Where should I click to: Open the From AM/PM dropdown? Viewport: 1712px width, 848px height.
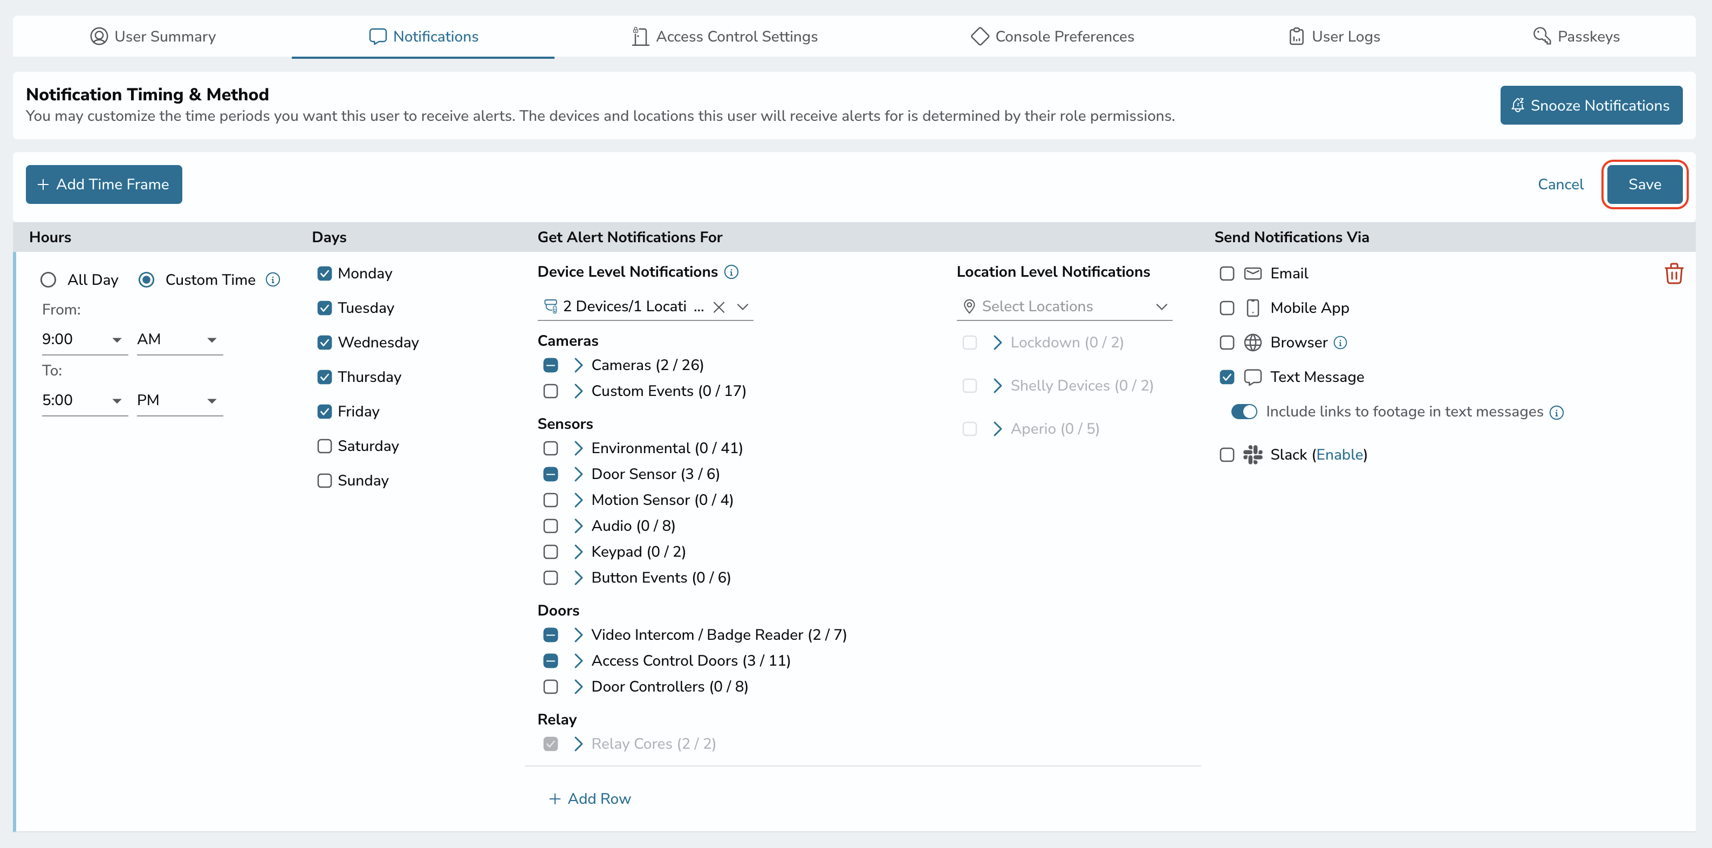pyautogui.click(x=180, y=340)
